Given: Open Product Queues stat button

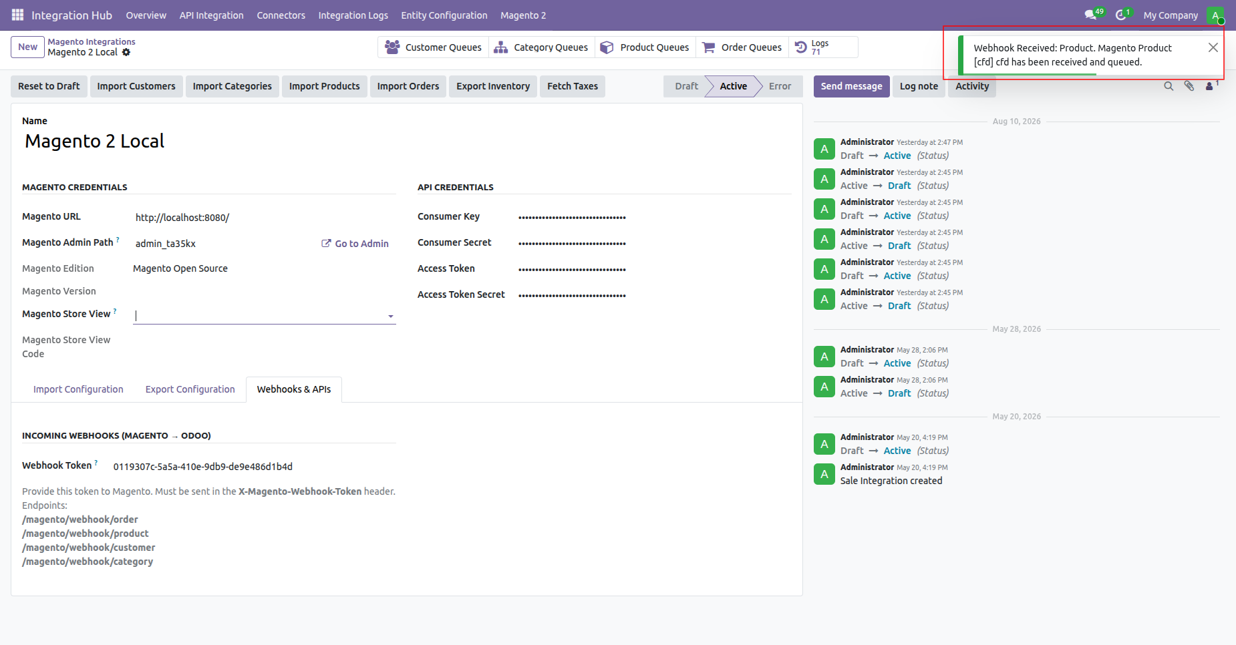Looking at the screenshot, I should (645, 47).
